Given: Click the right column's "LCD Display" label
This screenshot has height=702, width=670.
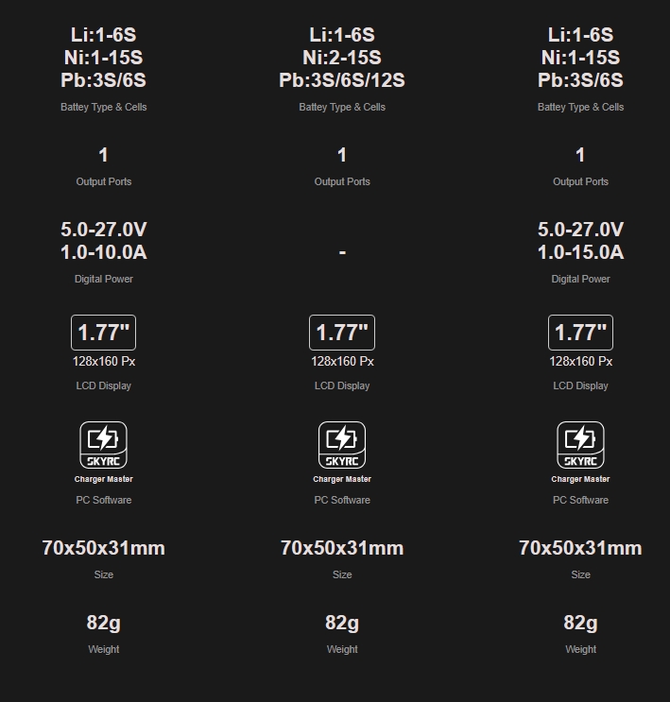Looking at the screenshot, I should (x=580, y=385).
